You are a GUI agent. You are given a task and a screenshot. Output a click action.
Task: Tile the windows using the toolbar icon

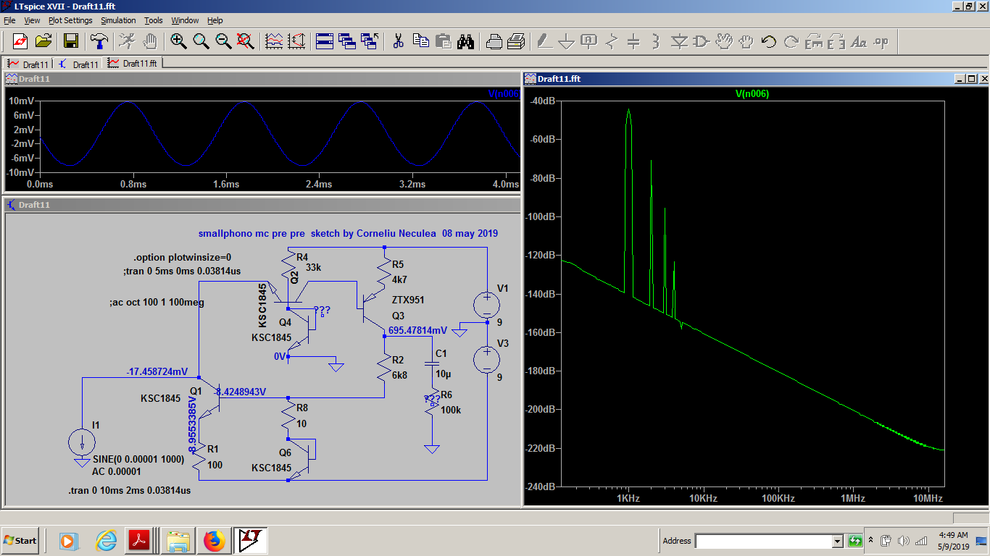[324, 41]
